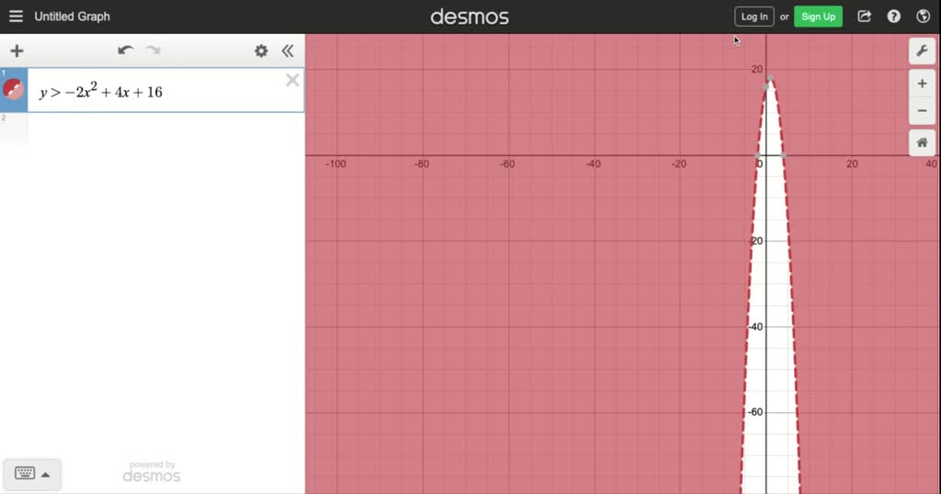Screen dimensions: 941x494
Task: Open the Help question mark icon
Action: pos(894,17)
